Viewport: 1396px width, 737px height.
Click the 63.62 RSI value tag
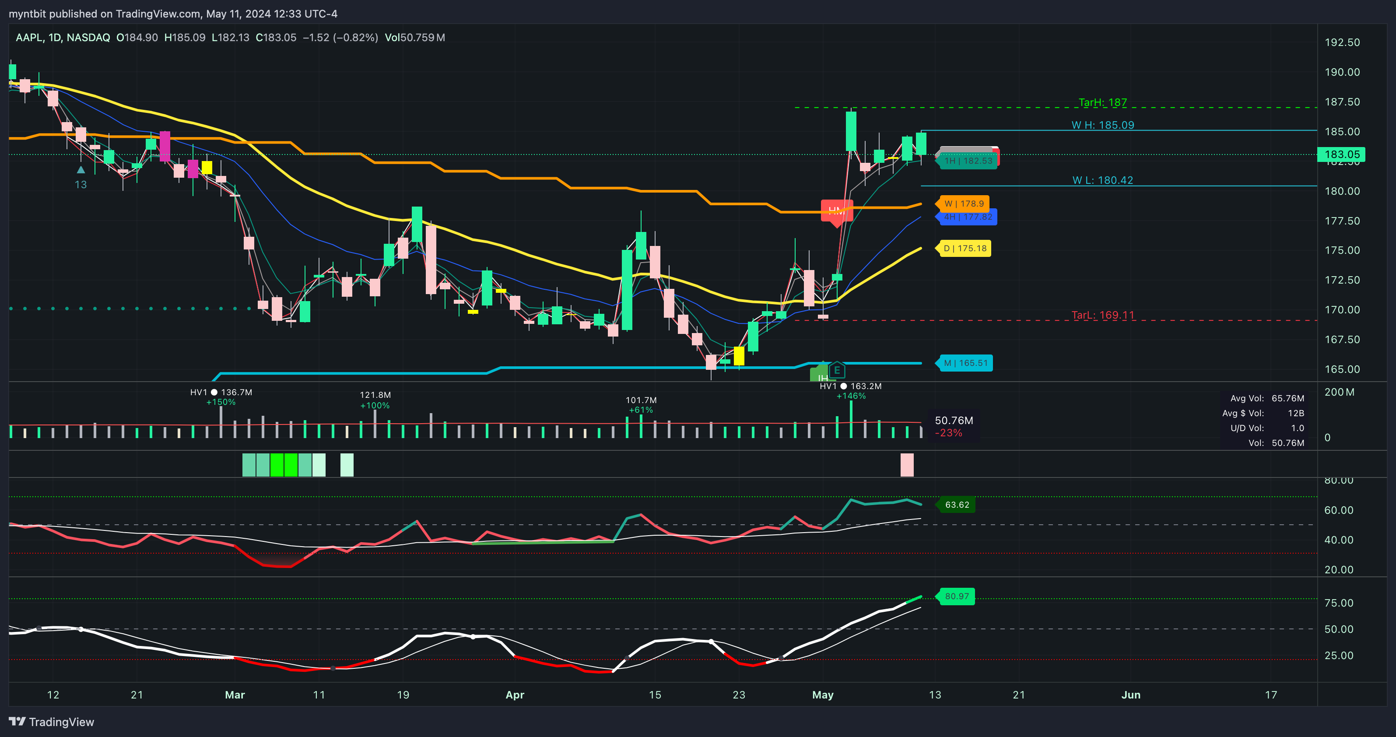(x=956, y=505)
